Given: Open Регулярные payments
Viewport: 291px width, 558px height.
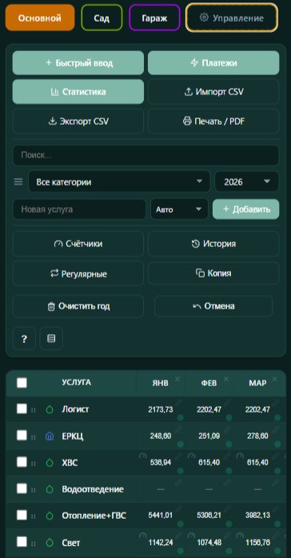Looking at the screenshot, I should [x=78, y=273].
